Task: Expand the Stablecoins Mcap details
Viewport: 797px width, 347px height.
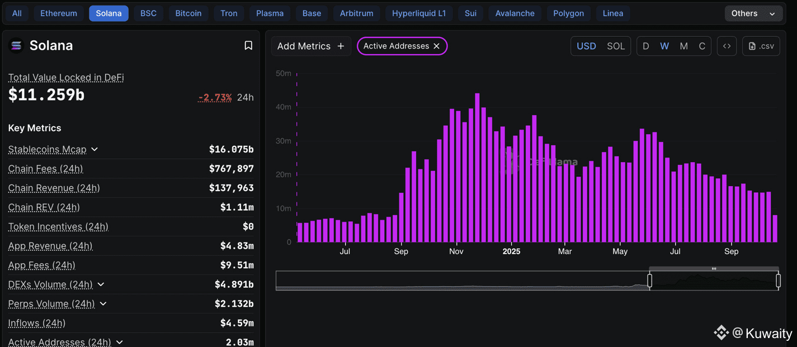Action: pyautogui.click(x=95, y=149)
